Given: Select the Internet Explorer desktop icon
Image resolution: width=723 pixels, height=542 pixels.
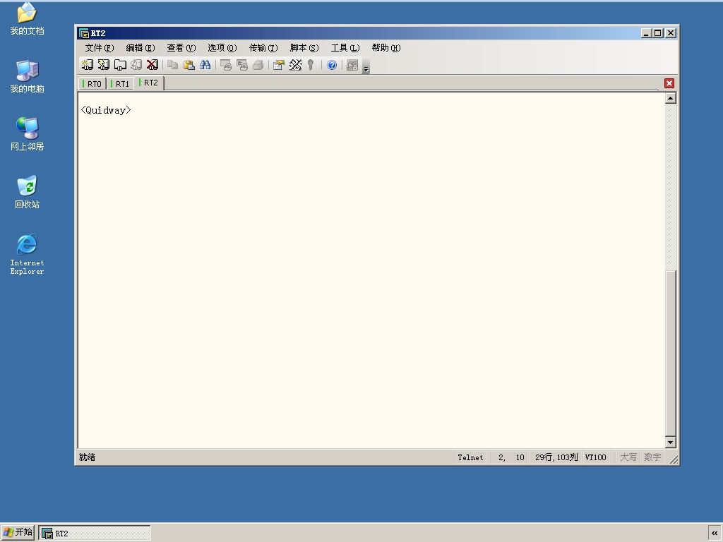Looking at the screenshot, I should click(x=28, y=254).
